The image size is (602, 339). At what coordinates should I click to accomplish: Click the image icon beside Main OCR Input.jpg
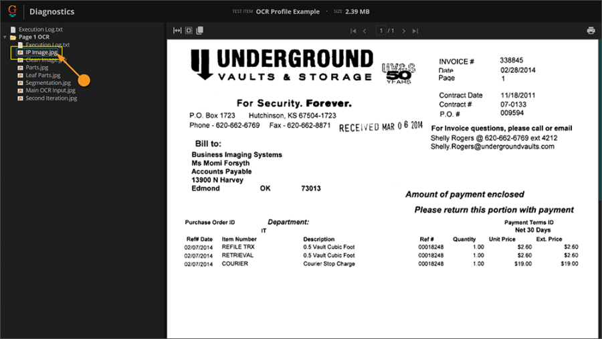[x=20, y=91]
